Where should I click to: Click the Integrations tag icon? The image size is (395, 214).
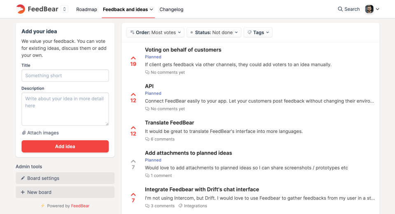180,206
